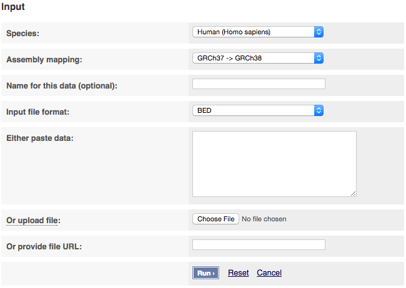
Task: Open the Input file format dropdown
Action: tap(258, 110)
